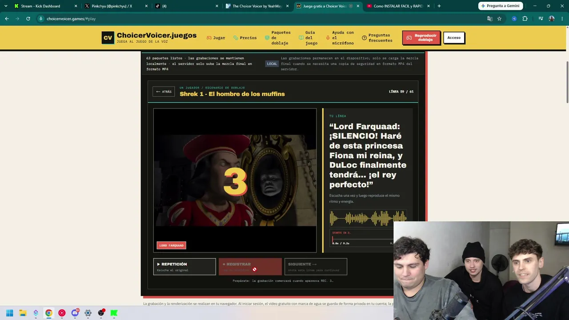Open the browser extensions puzzle icon
This screenshot has height=320, width=569.
click(x=525, y=19)
